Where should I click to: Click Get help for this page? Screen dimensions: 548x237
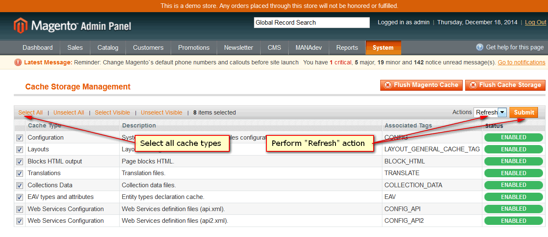coord(515,47)
